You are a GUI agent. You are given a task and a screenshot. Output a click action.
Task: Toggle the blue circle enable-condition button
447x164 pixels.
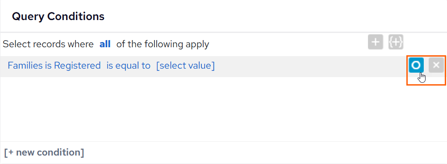416,65
